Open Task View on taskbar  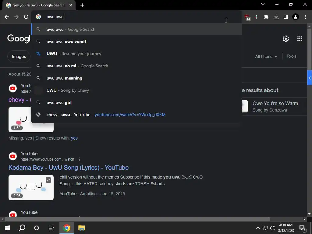(51, 228)
